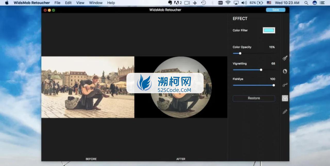Open the Edit menu
The width and height of the screenshot is (330, 166).
pos(68,3)
